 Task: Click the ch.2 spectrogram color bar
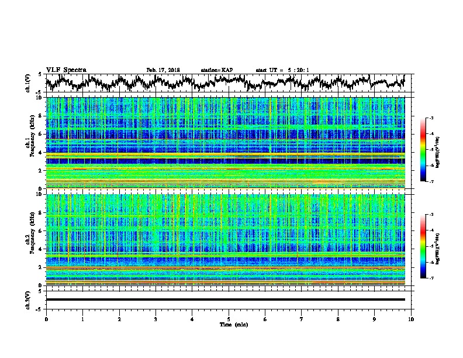coord(423,246)
